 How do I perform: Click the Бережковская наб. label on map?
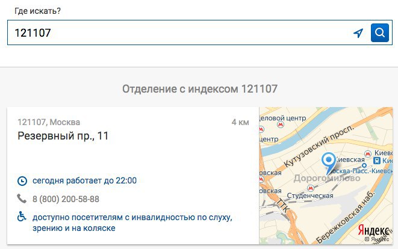[x=345, y=217]
